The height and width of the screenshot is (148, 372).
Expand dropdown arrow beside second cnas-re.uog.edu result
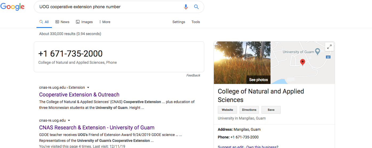pos(69,120)
